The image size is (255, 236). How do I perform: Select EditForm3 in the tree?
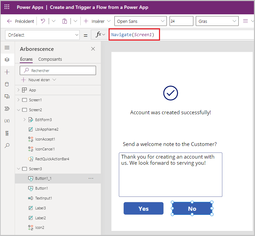[44, 120]
